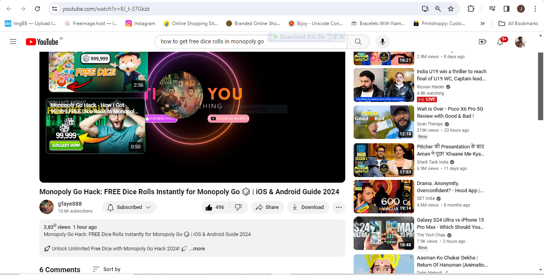Open the Bracelets With Name bookmark
This screenshot has width=544, height=275.
tap(378, 23)
